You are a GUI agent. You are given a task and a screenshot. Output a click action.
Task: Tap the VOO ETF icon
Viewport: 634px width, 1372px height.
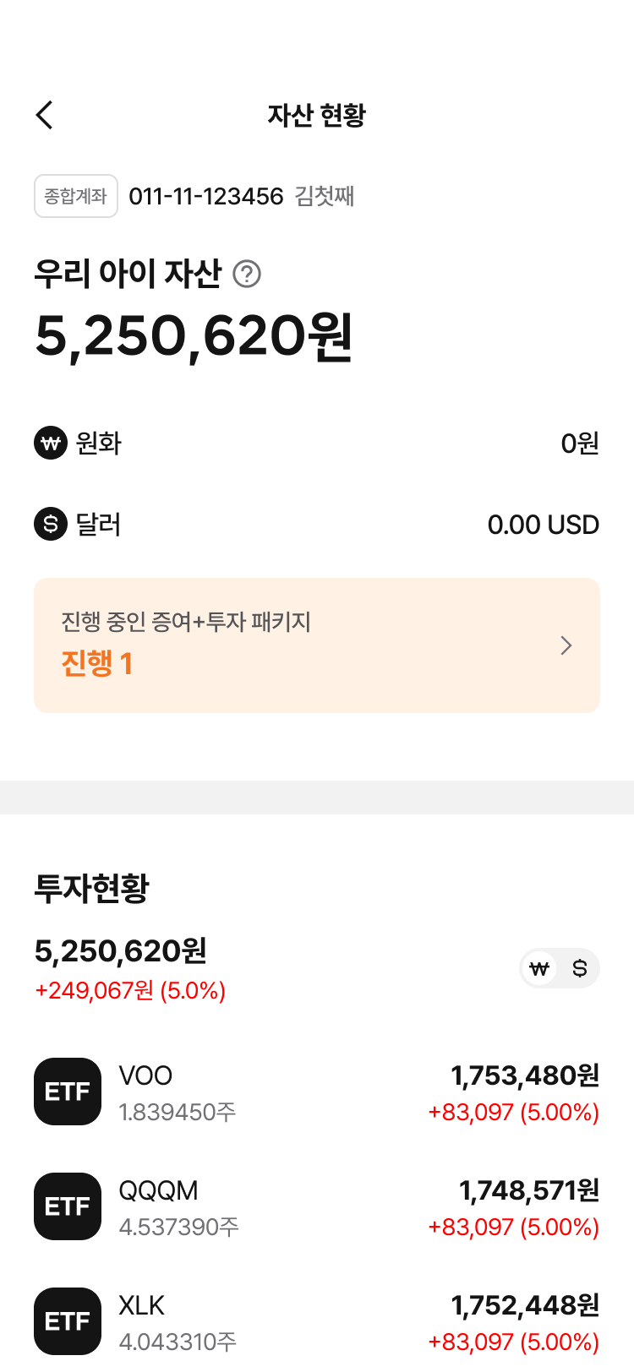click(x=68, y=1092)
